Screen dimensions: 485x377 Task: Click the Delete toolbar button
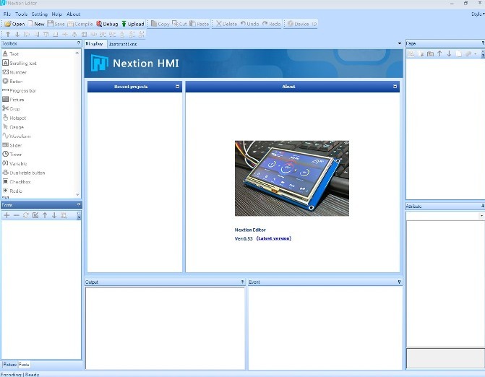(226, 24)
